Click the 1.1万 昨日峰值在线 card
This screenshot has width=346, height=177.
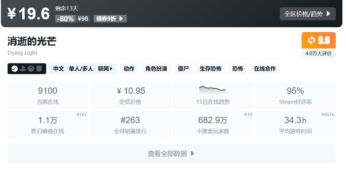coord(48,125)
